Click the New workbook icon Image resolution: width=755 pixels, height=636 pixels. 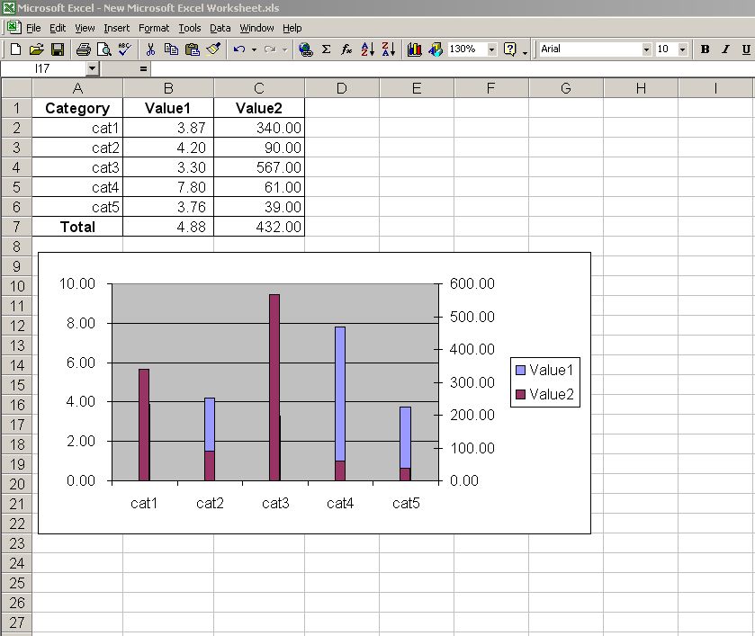[x=15, y=49]
